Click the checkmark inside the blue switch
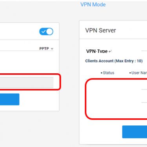 (44, 31)
